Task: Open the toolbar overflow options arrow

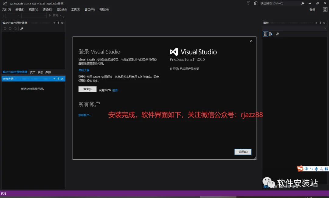Action: 63,16
